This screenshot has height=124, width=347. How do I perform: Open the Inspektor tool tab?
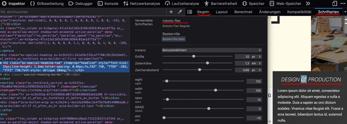pyautogui.click(x=13, y=4)
